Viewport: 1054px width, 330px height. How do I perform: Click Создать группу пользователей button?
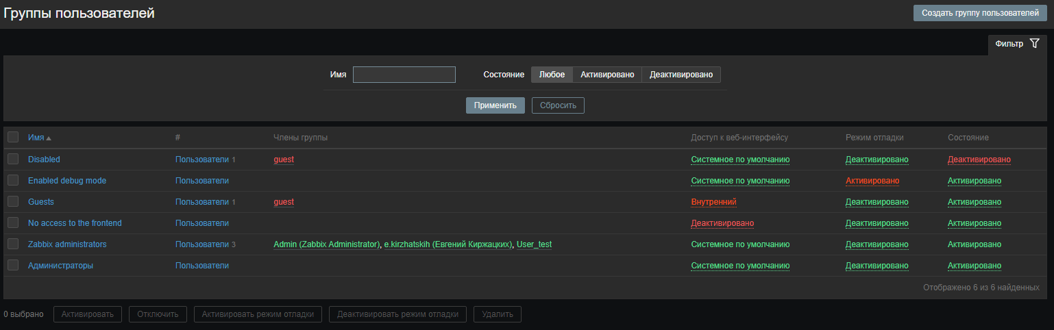point(980,13)
